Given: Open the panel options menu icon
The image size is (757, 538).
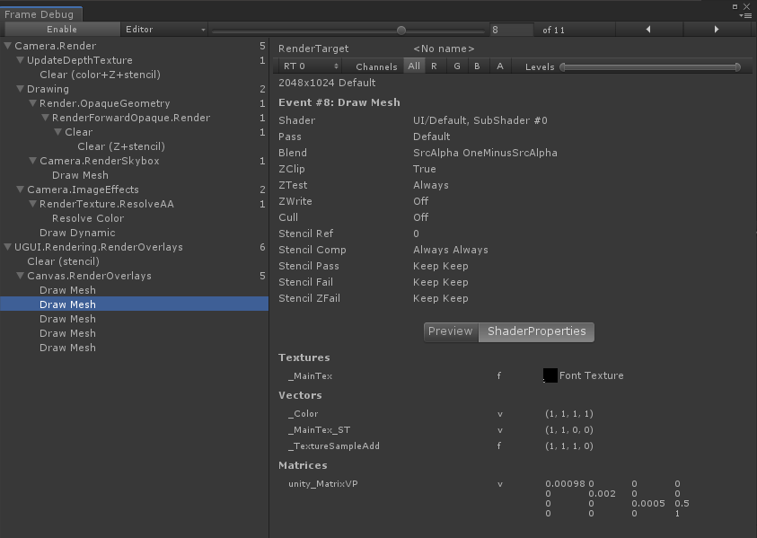Looking at the screenshot, I should coord(744,14).
